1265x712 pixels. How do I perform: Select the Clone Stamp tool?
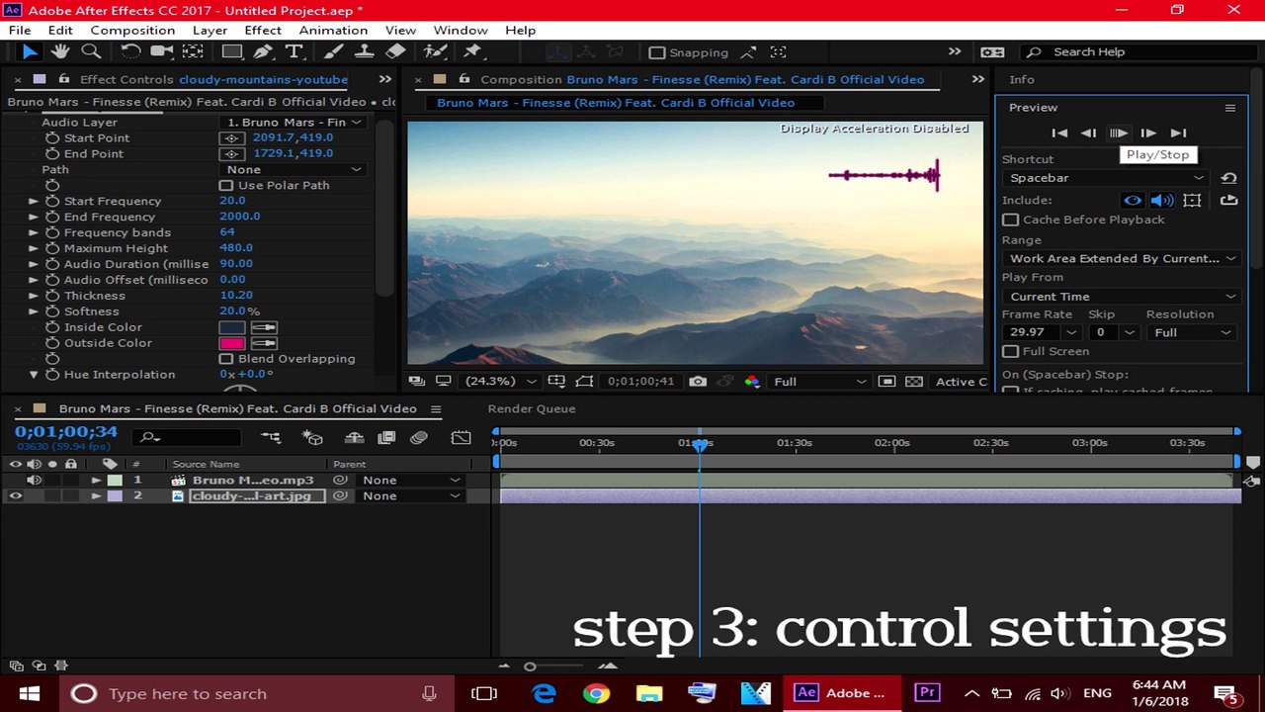(365, 51)
